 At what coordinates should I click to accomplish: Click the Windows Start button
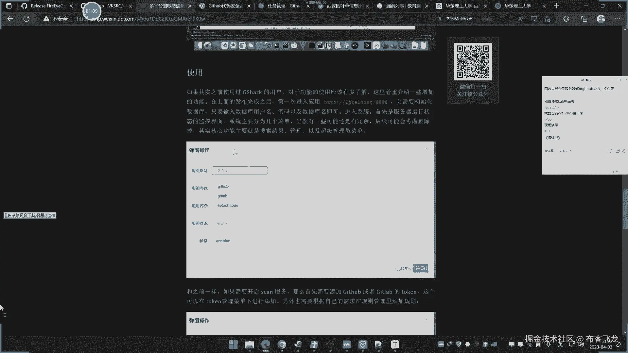coord(233,345)
